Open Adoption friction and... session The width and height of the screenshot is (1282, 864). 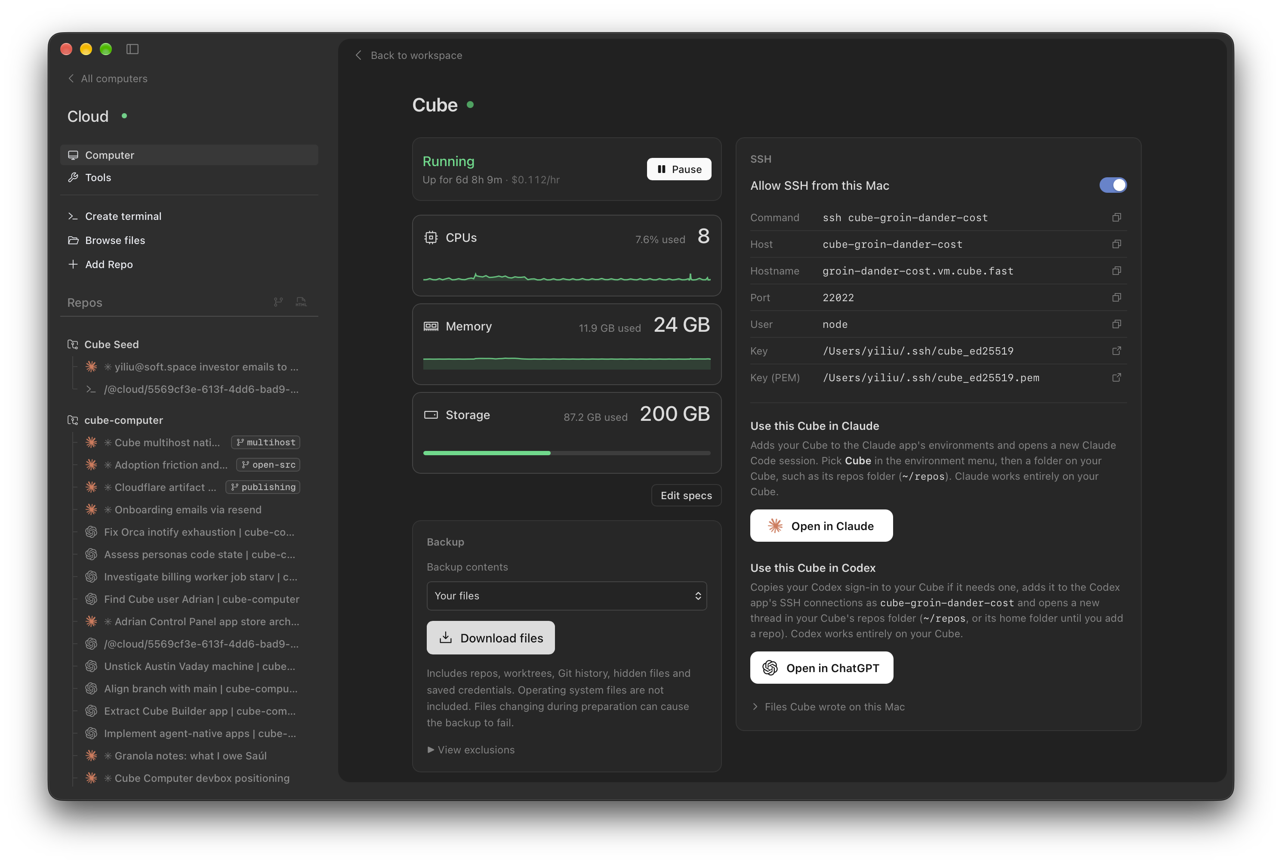165,465
